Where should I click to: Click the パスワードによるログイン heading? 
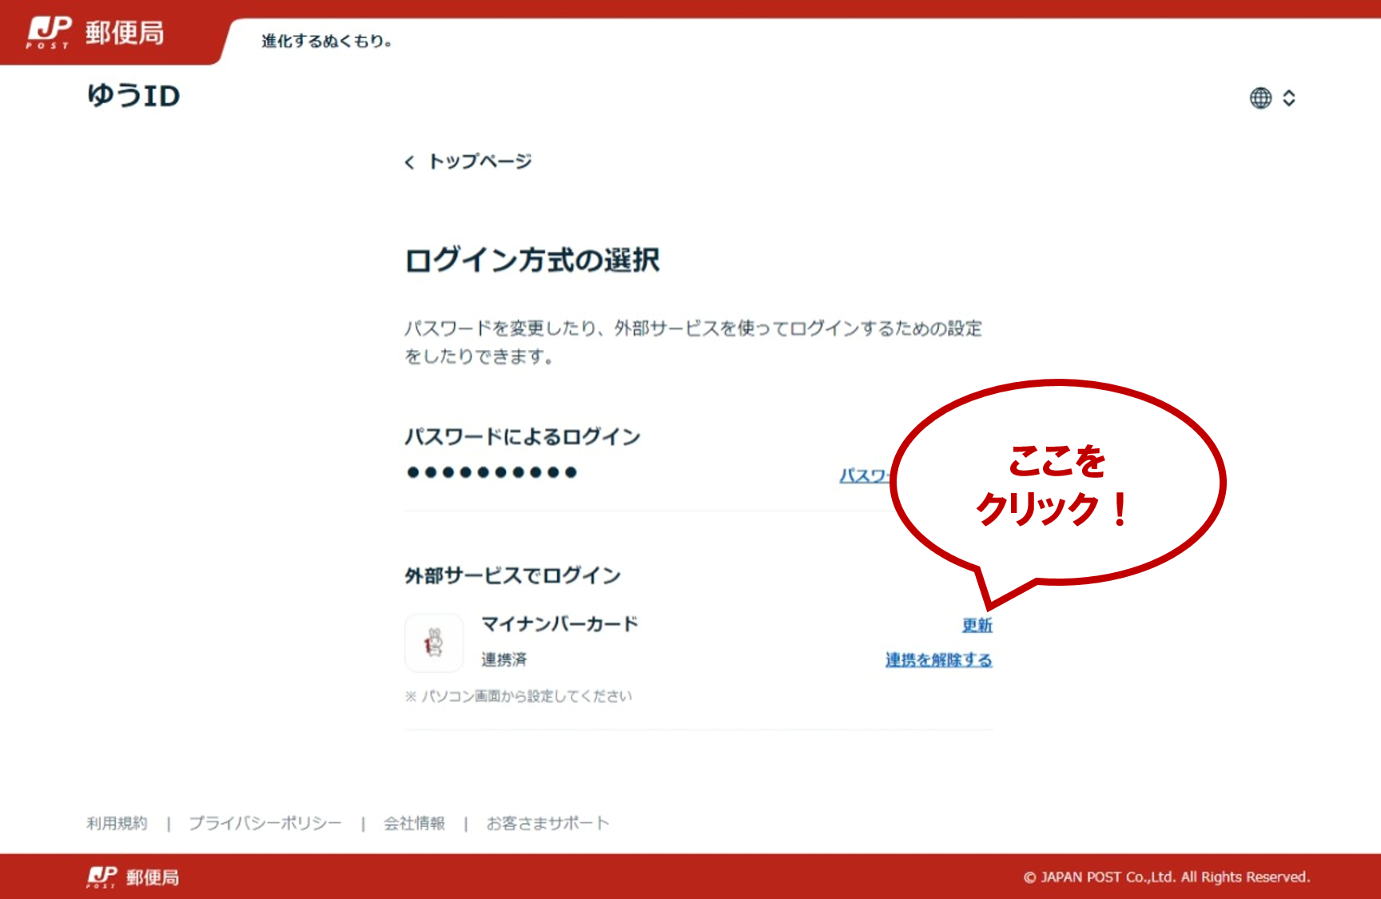click(523, 437)
